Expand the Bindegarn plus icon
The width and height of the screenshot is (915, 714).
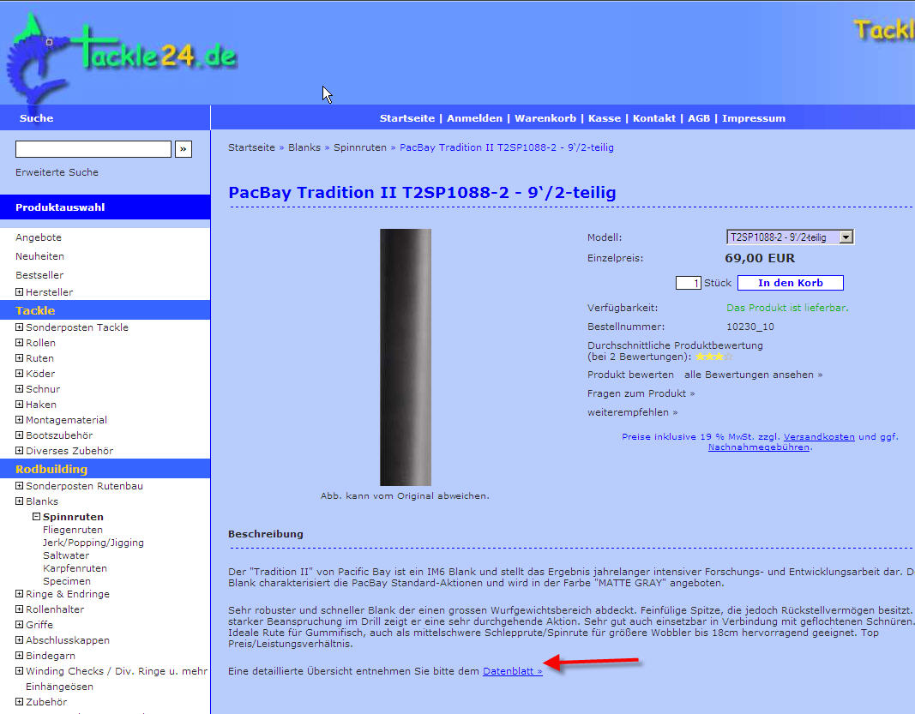[x=19, y=656]
